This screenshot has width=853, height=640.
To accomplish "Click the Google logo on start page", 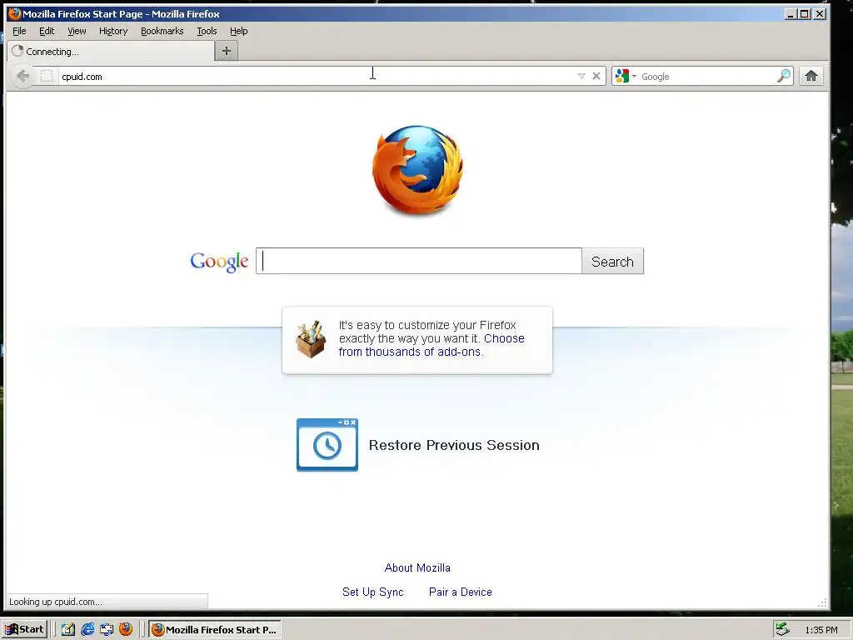I will pyautogui.click(x=219, y=262).
